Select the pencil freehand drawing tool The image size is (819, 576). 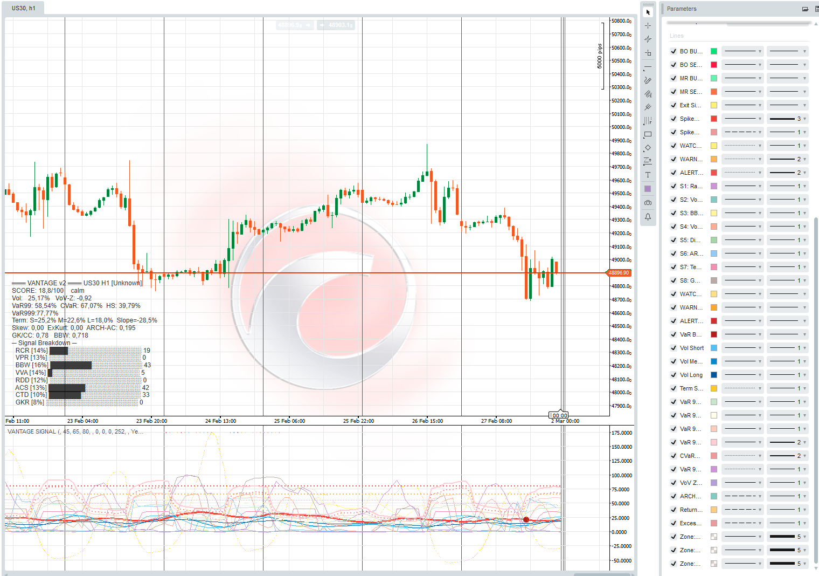(x=648, y=80)
